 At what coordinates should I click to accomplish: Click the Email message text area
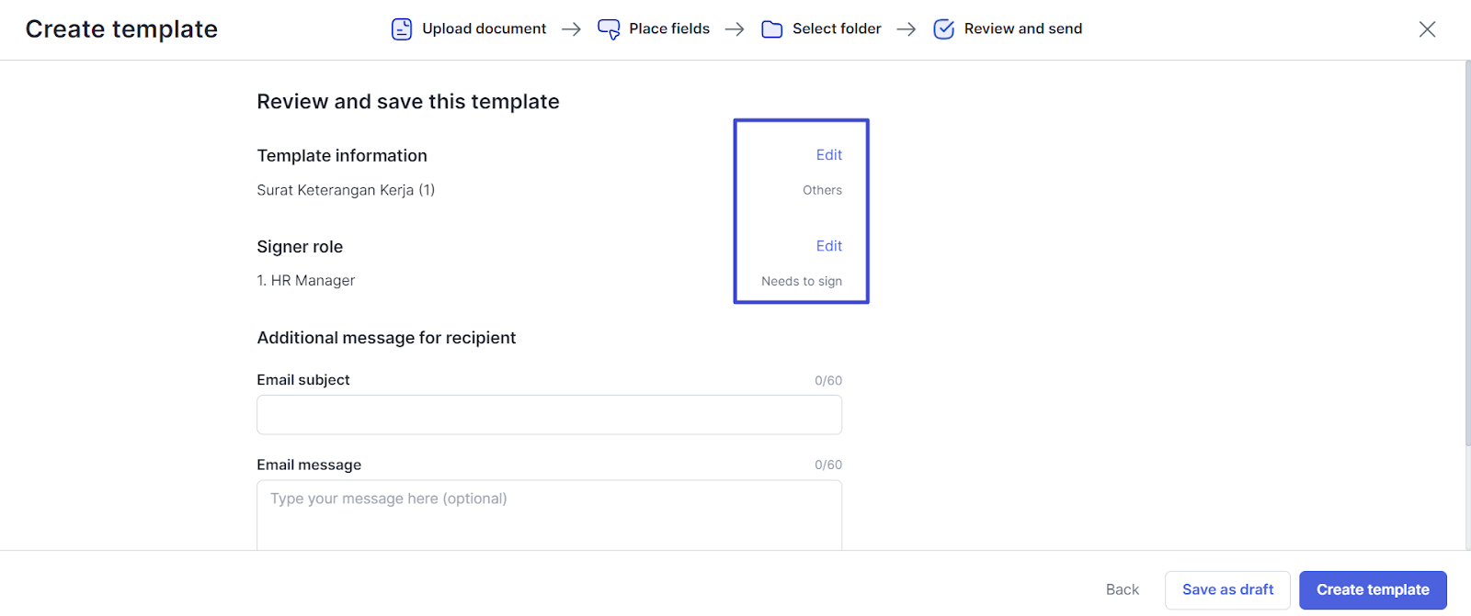[x=549, y=515]
